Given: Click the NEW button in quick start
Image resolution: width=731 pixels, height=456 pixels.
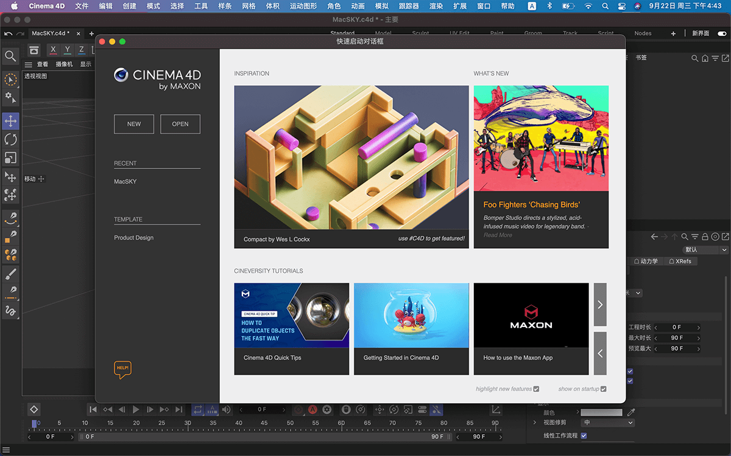Looking at the screenshot, I should [134, 124].
